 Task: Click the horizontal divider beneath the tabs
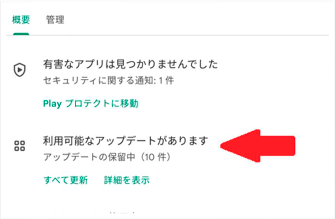point(167,35)
